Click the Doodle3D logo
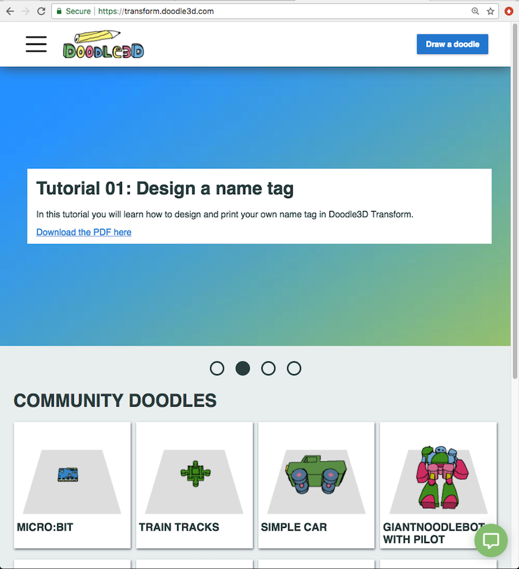 click(x=103, y=44)
